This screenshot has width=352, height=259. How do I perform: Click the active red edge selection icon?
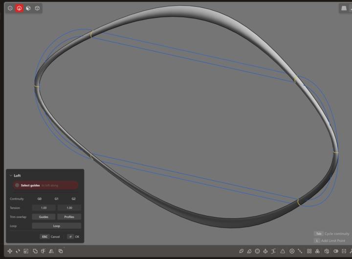tap(20, 8)
